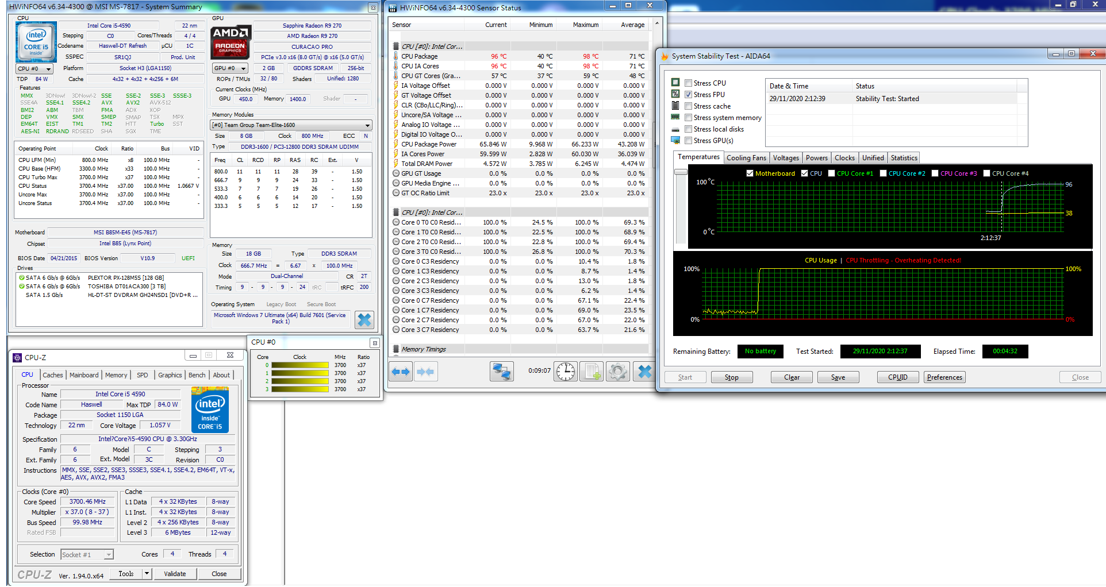Image resolution: width=1106 pixels, height=587 pixels.
Task: Click the CPU-Z title bar app icon
Action: pyautogui.click(x=17, y=357)
